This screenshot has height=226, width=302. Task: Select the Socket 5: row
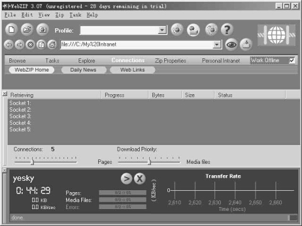coord(20,129)
